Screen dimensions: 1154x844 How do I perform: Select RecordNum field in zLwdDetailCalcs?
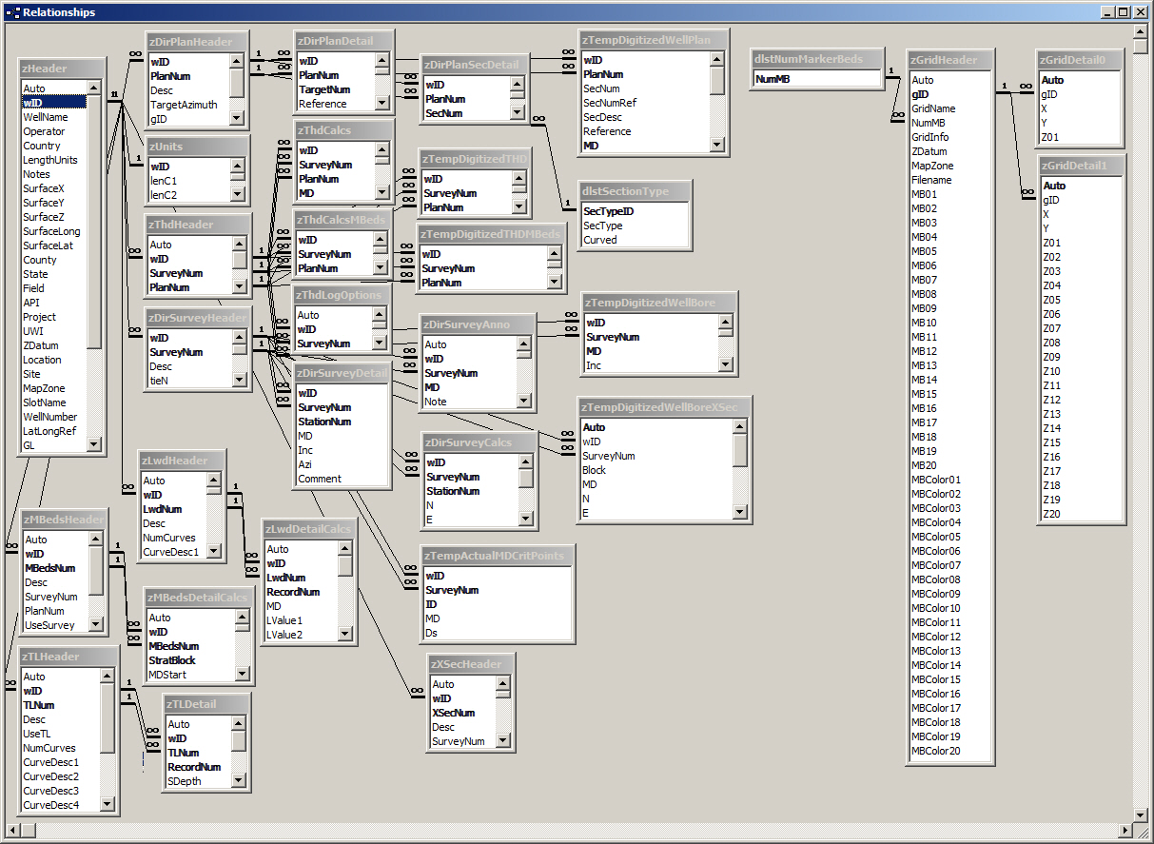[x=301, y=592]
